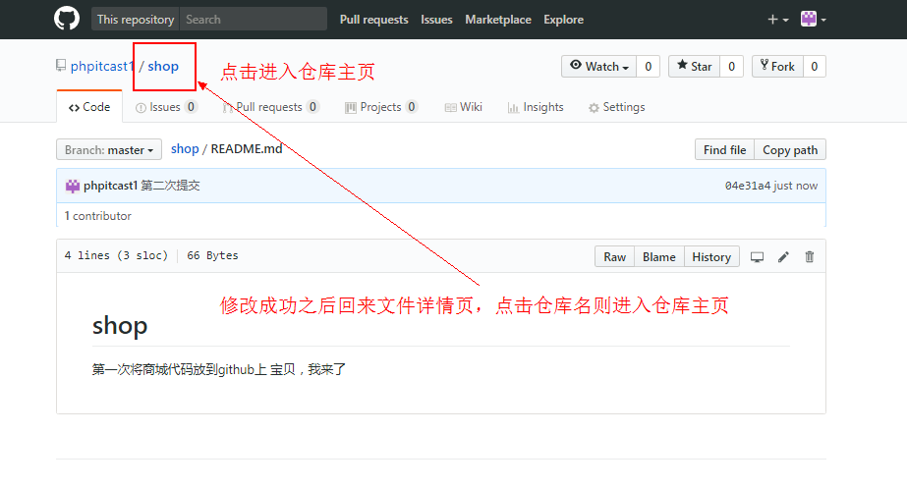Image resolution: width=907 pixels, height=488 pixels.
Task: Focus the repository Search field
Action: tap(253, 20)
